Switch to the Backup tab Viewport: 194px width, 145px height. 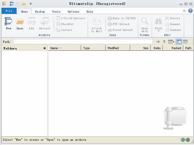pos(40,12)
